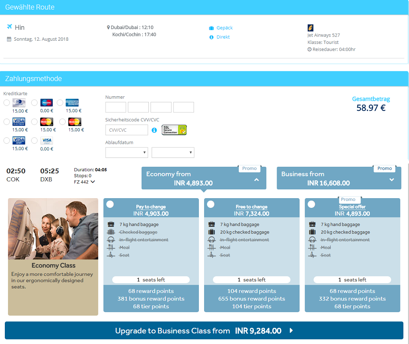409x344 pixels.
Task: Click '1 seats left' in Free to change card
Action: [x=251, y=280]
